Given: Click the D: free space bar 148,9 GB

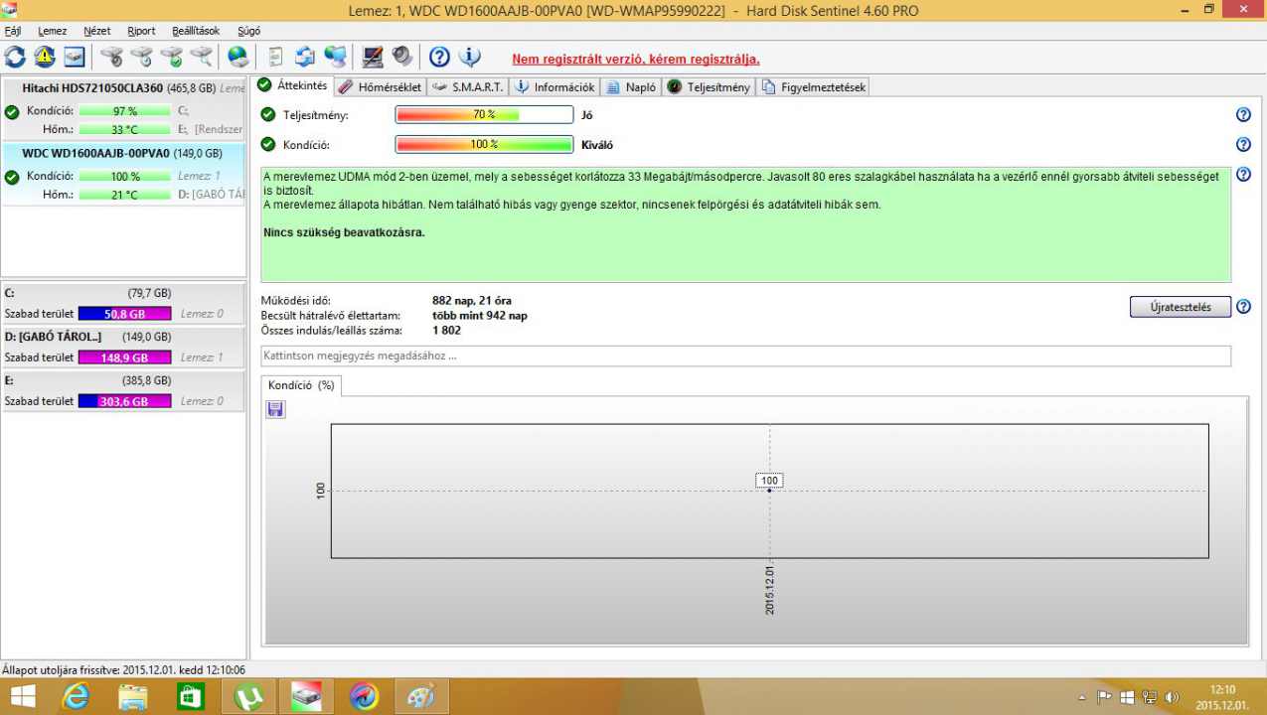Looking at the screenshot, I should pyautogui.click(x=124, y=357).
